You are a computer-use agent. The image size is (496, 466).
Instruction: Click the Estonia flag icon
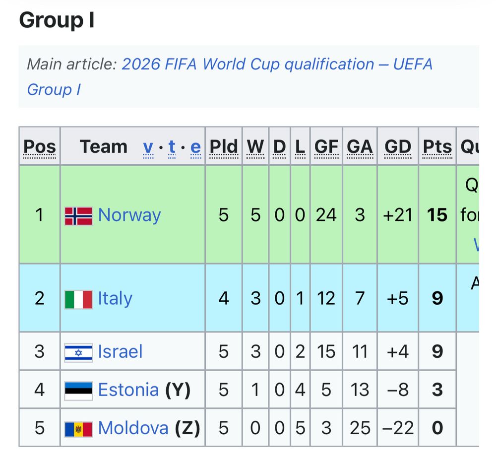pyautogui.click(x=78, y=390)
